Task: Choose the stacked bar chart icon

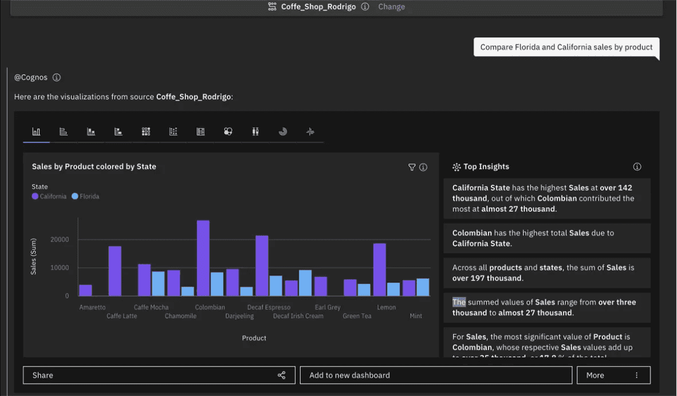Action: tap(118, 132)
